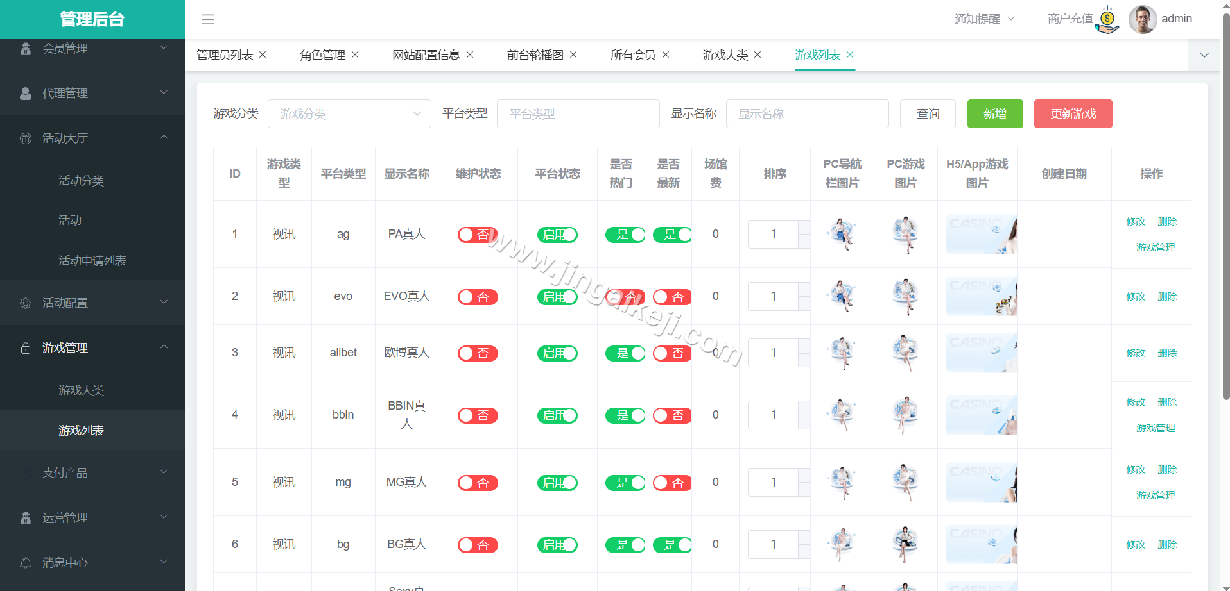
Task: Open the 游戏大类 tab
Action: pyautogui.click(x=725, y=54)
